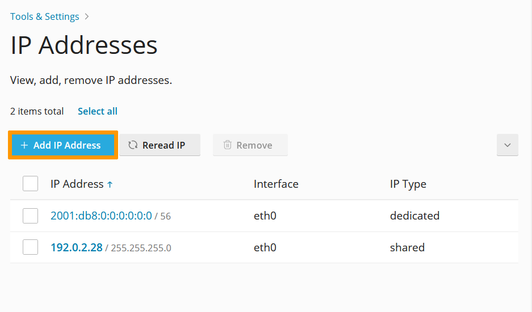Viewport: 532px width, 312px height.
Task: Go back to Tools & Settings breadcrumb
Action: [x=45, y=16]
